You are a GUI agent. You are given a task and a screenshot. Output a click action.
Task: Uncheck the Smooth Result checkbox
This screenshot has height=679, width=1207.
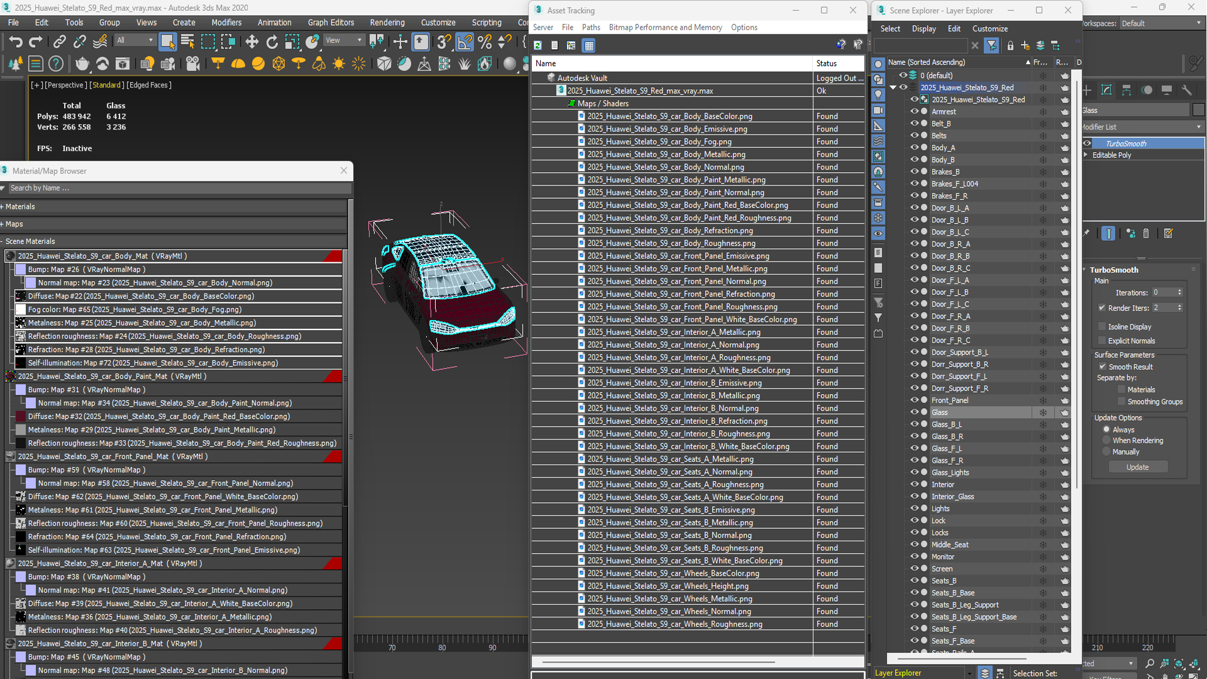tap(1102, 367)
